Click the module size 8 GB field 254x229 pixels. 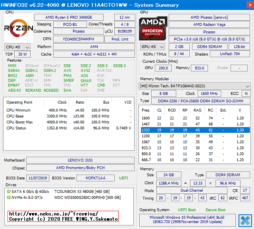tap(164, 93)
